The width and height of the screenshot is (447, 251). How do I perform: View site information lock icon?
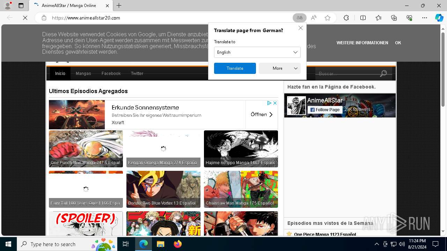44,18
